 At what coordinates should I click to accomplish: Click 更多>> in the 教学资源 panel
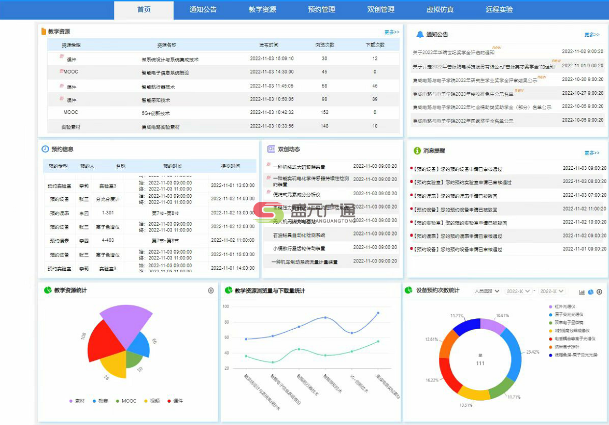click(x=391, y=32)
